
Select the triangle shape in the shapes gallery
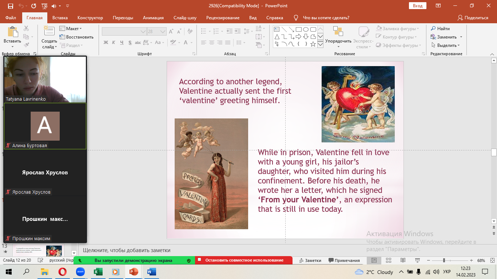click(x=277, y=37)
